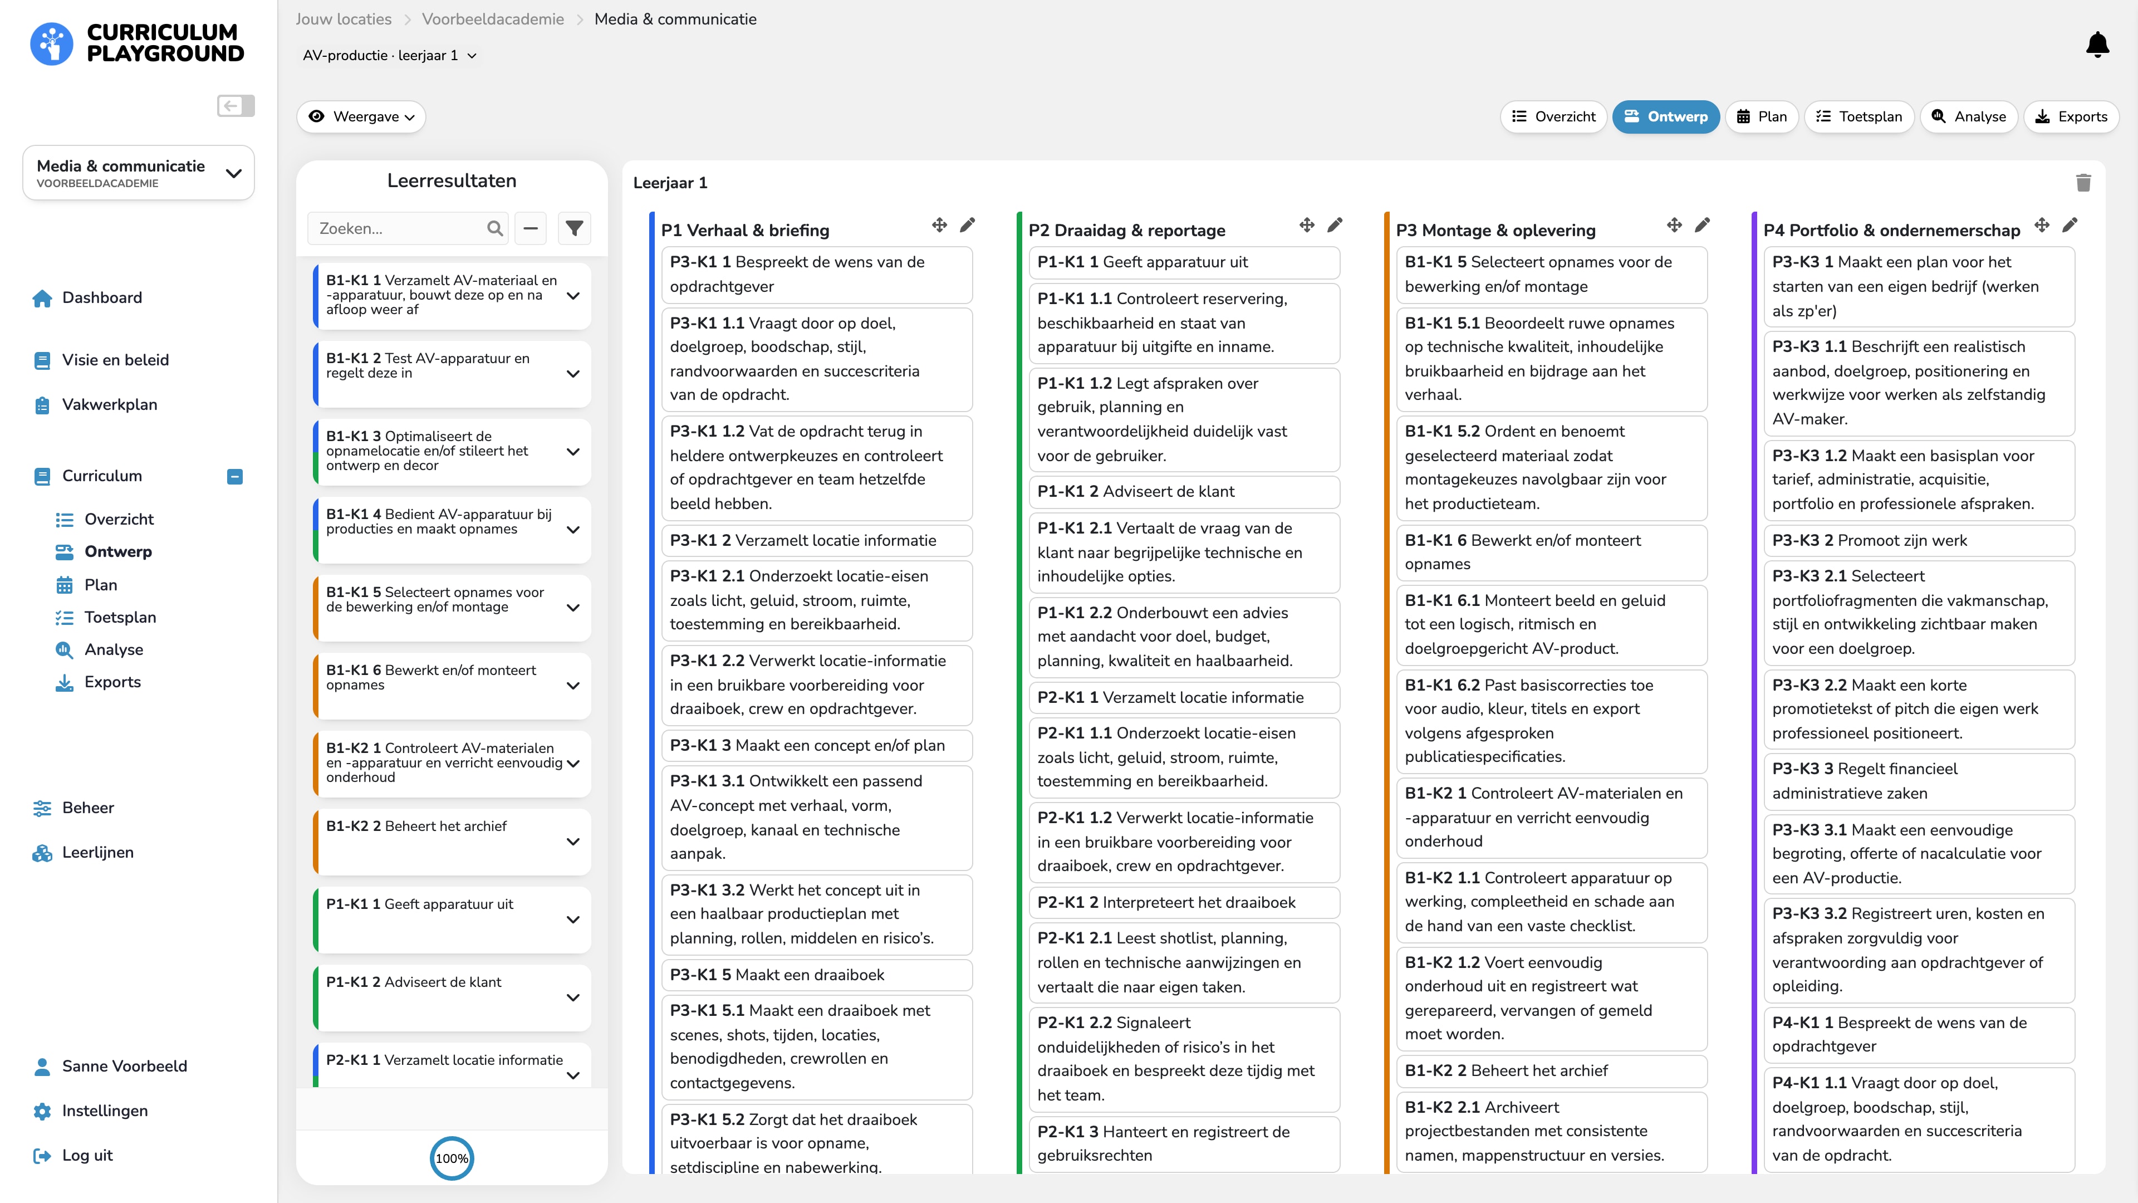This screenshot has height=1203, width=2138.
Task: Open Toetsplan under Curriculum in the sidebar
Action: click(x=105, y=618)
